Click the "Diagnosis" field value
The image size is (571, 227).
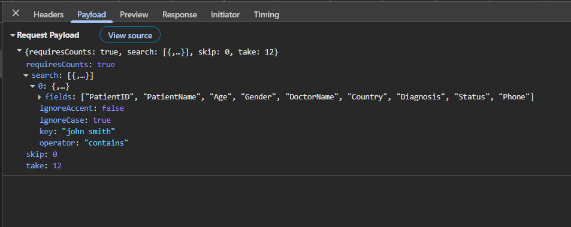[421, 97]
